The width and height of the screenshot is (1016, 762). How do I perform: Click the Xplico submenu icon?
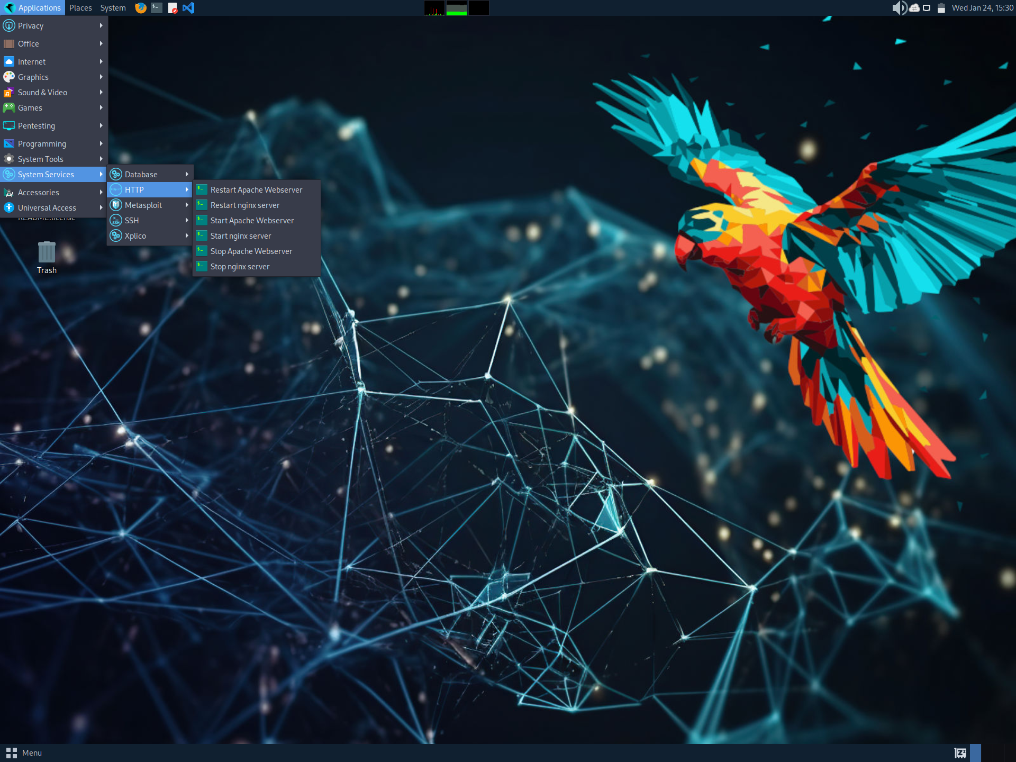(116, 235)
